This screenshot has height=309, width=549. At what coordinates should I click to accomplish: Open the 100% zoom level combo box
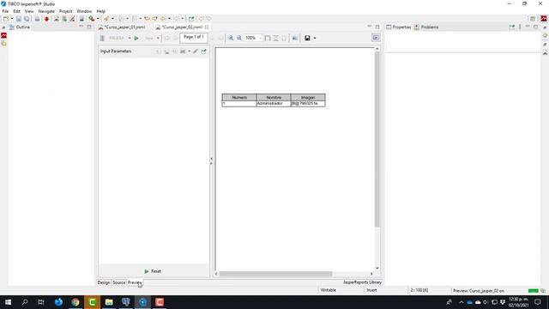click(x=253, y=38)
